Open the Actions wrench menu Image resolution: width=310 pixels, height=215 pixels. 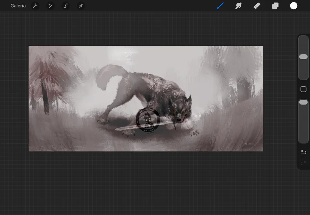click(x=35, y=6)
